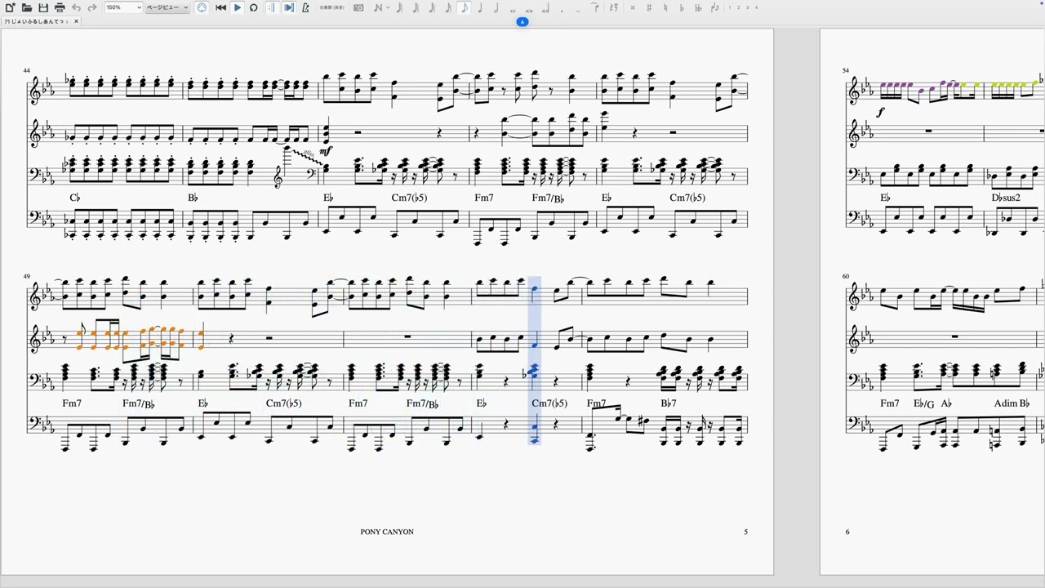Apply sharp accidental
The width and height of the screenshot is (1045, 588).
pyautogui.click(x=649, y=7)
